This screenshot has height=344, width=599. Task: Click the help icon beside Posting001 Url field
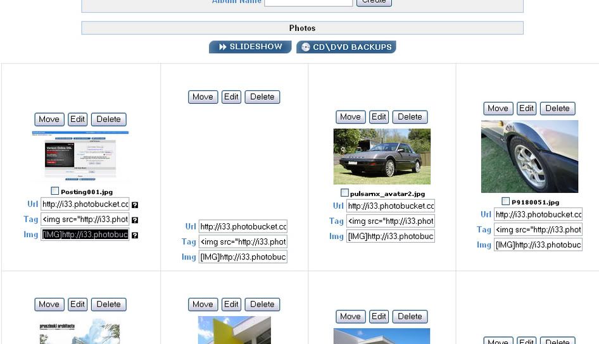[135, 205]
